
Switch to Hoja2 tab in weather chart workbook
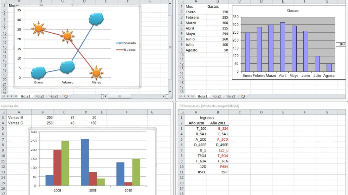(x=39, y=96)
